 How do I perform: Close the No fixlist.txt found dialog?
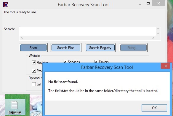(x=165, y=66)
